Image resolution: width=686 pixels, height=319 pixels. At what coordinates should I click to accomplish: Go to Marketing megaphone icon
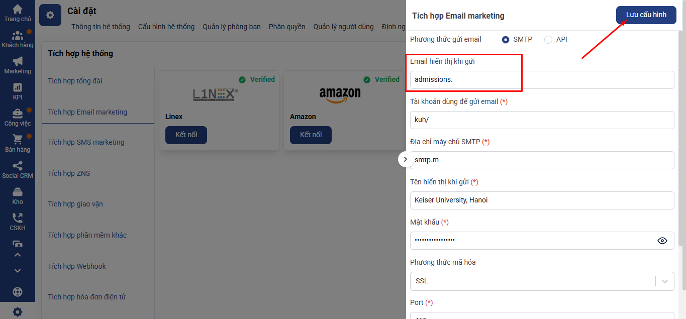point(18,61)
